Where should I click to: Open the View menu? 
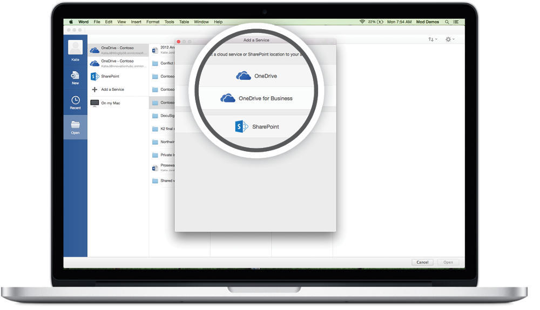pyautogui.click(x=122, y=22)
